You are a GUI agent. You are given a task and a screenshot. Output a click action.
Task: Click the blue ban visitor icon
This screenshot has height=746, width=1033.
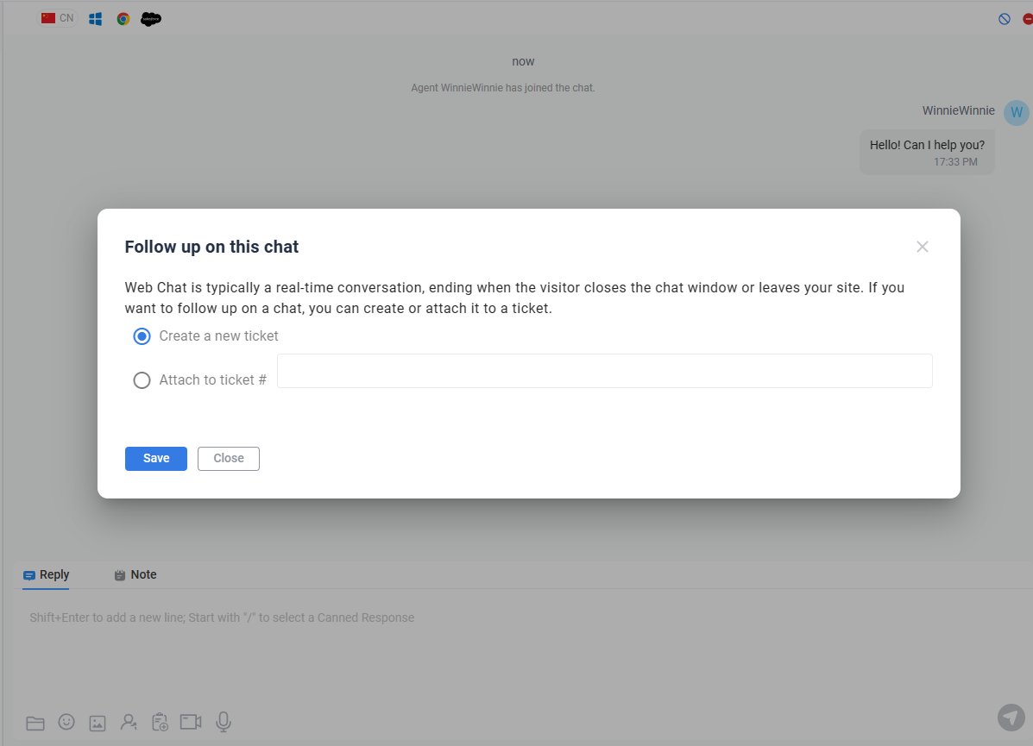pos(1004,19)
